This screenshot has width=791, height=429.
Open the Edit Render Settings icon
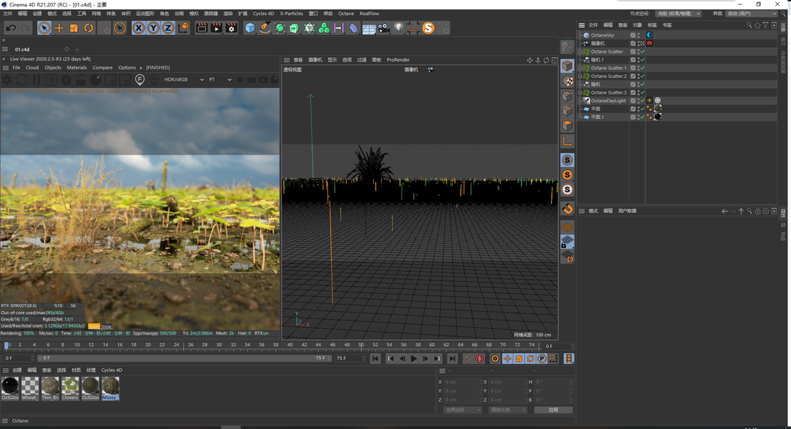click(231, 28)
